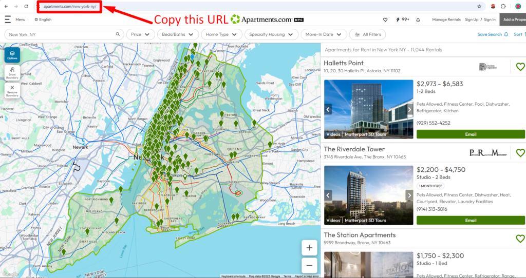Click the browser back arrow

(x=6, y=6)
